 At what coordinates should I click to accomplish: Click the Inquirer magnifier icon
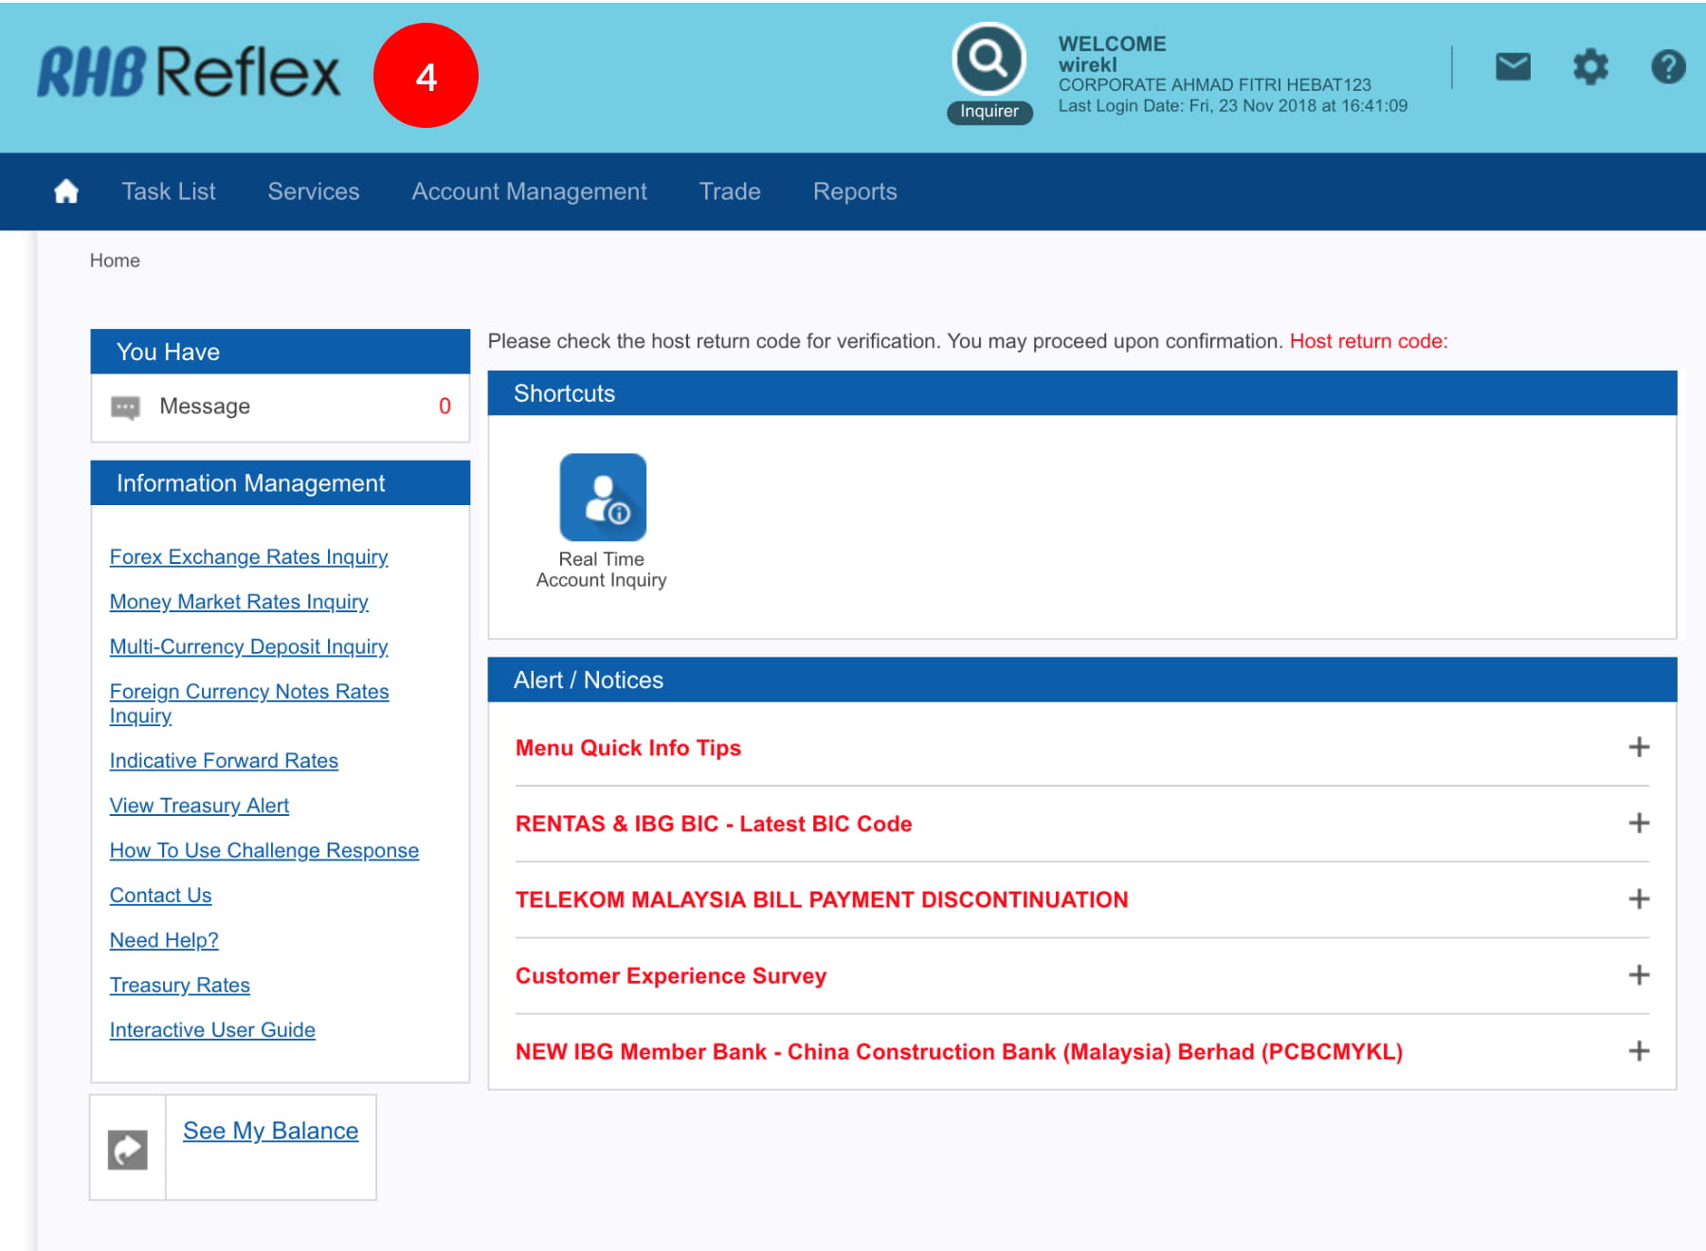click(x=989, y=60)
